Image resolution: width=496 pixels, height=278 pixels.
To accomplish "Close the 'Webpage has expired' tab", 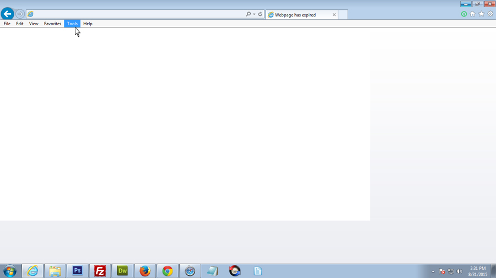I will point(334,15).
